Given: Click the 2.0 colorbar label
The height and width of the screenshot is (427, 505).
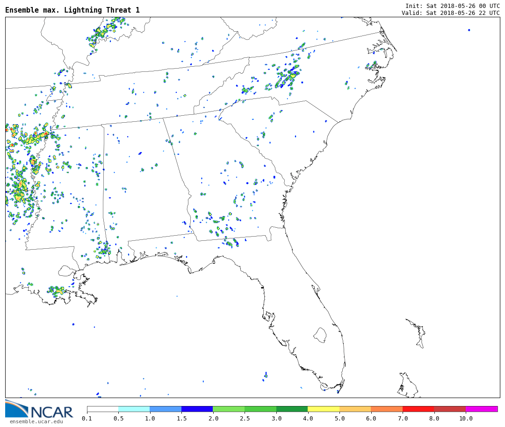Looking at the screenshot, I should pyautogui.click(x=213, y=418).
